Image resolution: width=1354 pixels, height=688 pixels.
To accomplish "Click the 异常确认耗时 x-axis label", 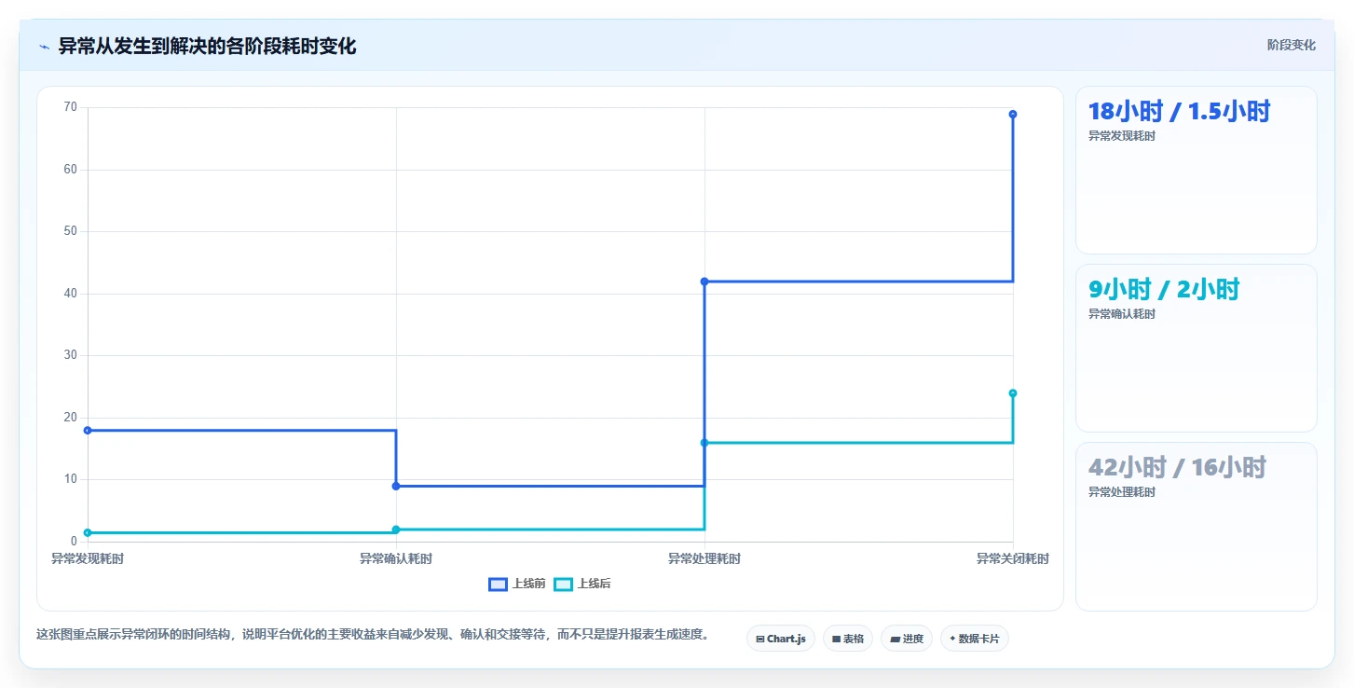I will (x=396, y=559).
